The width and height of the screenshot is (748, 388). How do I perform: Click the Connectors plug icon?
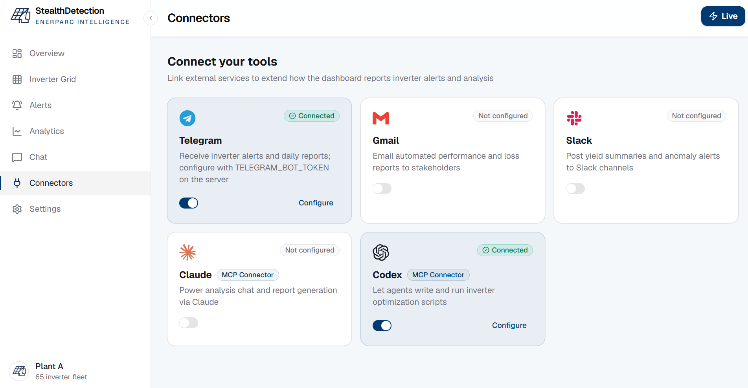(17, 183)
